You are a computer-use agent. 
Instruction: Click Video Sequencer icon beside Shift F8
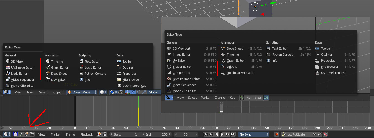(x=169, y=85)
